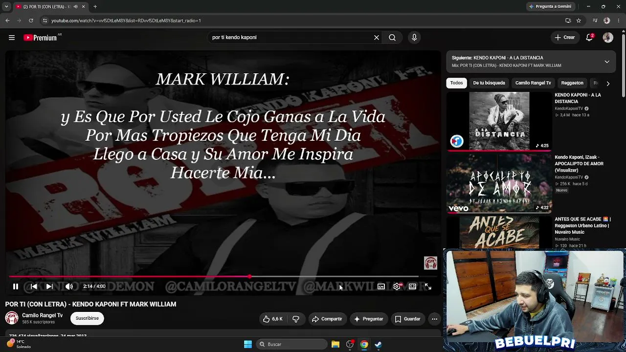626x352 pixels.
Task: Open Kendo Kaponi, Izaak APOCALIPTO DE AMOR title
Action: pos(579,164)
